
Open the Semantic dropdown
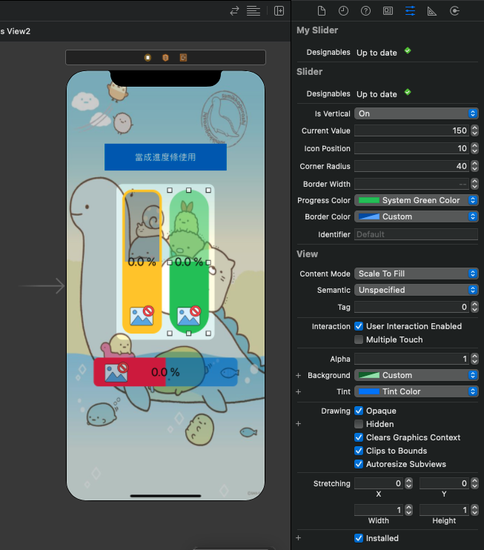click(416, 290)
